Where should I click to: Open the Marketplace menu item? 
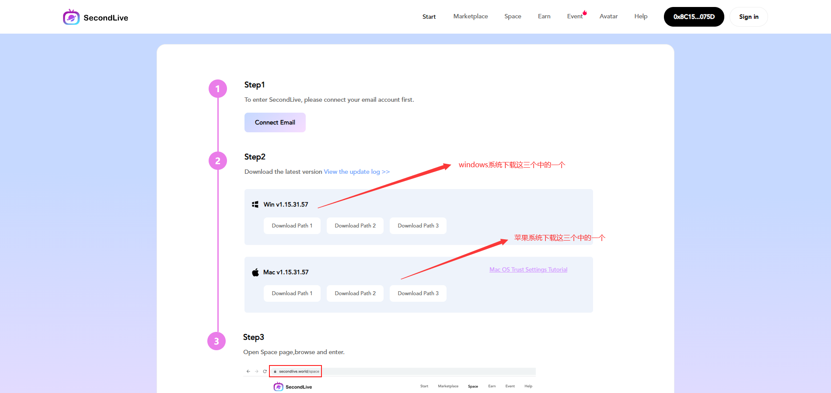tap(470, 17)
